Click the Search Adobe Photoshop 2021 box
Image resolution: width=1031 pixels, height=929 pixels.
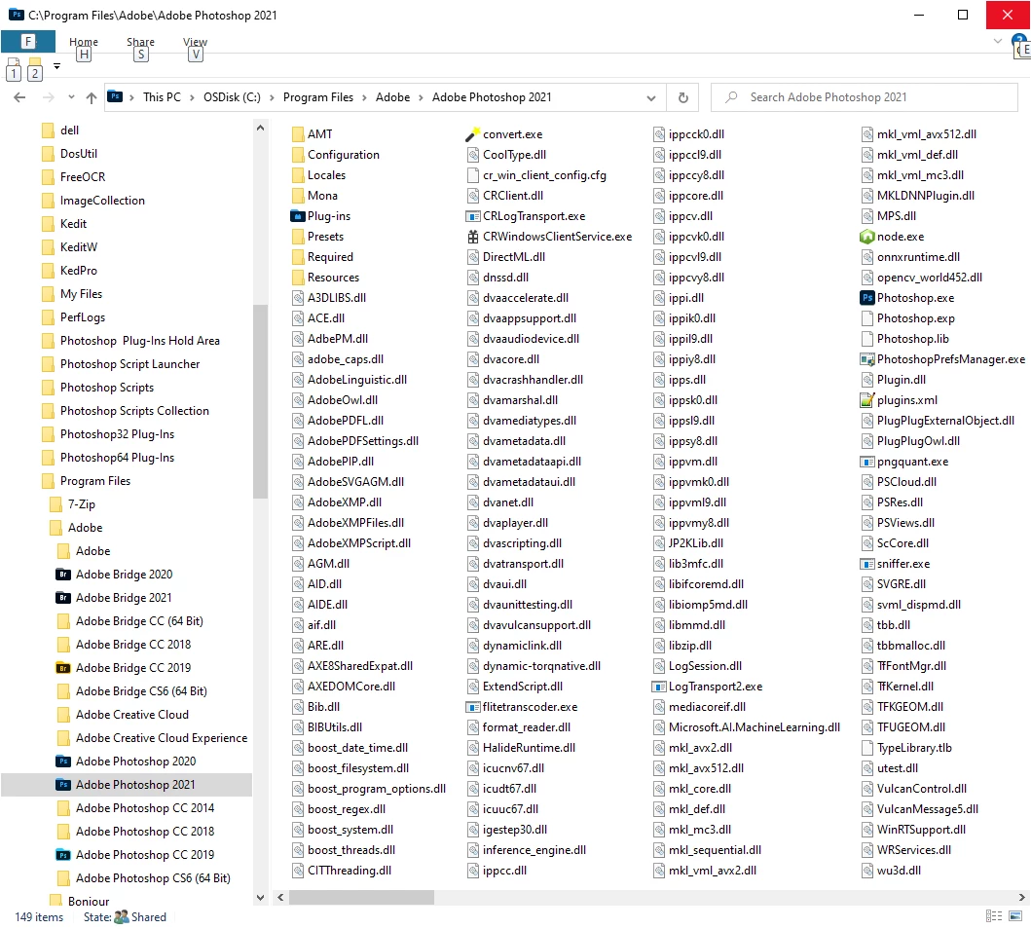pos(865,97)
